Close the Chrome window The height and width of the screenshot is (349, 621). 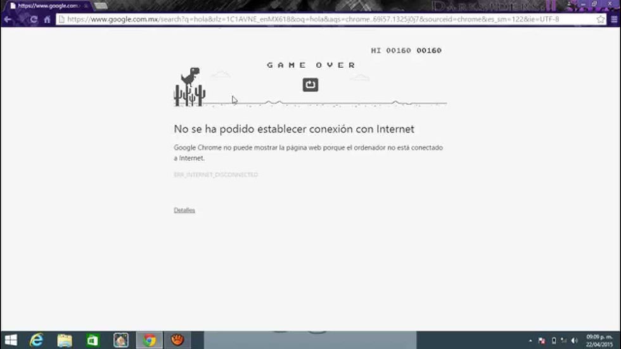click(x=610, y=4)
